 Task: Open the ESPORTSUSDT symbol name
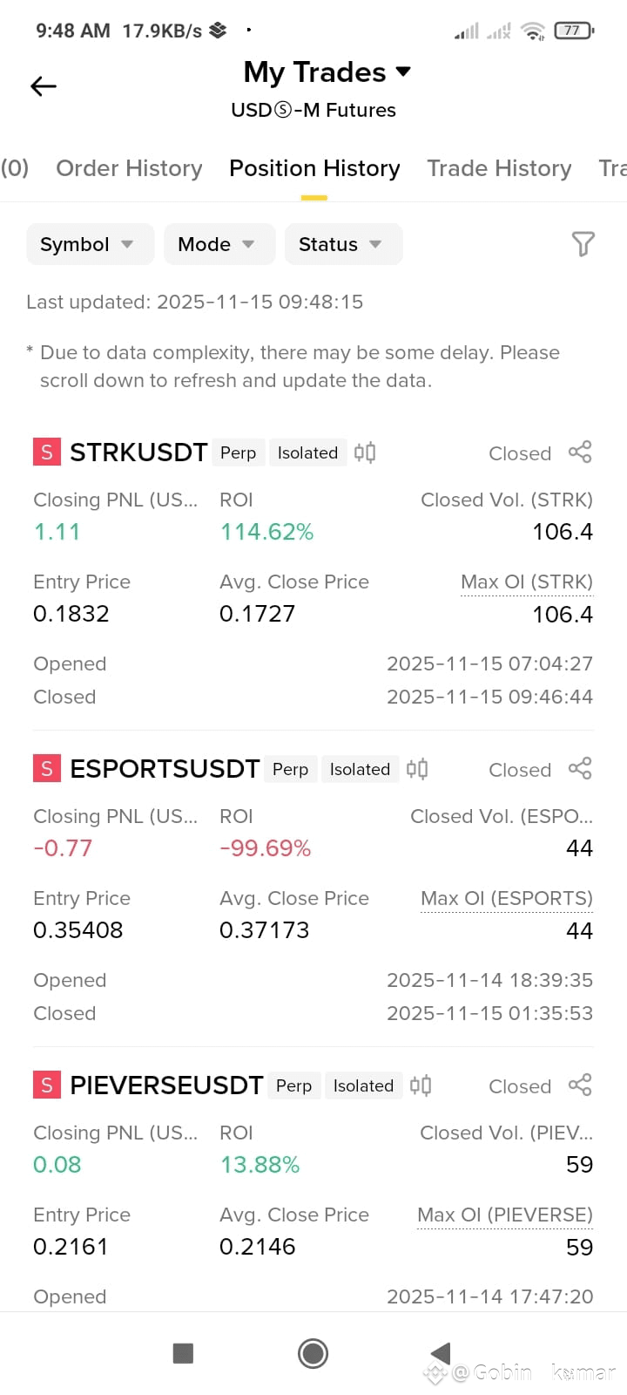(165, 769)
